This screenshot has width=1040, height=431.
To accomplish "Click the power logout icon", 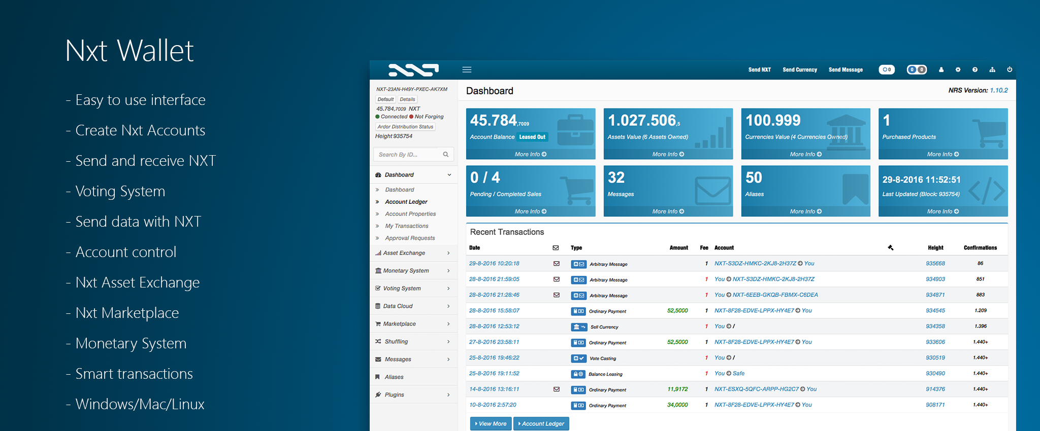I will [x=1010, y=69].
